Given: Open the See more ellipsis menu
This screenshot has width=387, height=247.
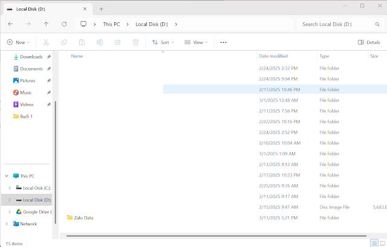Looking at the screenshot, I should coord(223,42).
